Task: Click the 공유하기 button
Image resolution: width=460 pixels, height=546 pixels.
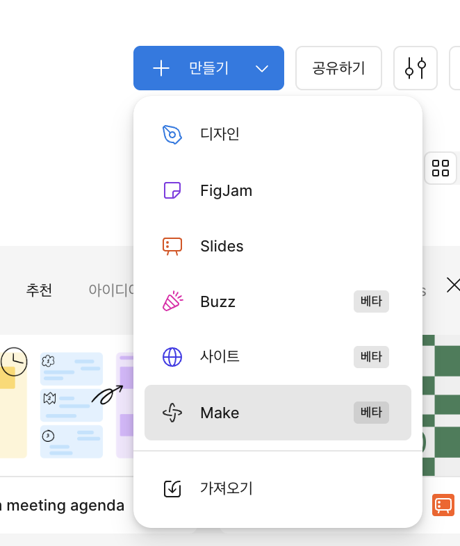Action: point(338,68)
